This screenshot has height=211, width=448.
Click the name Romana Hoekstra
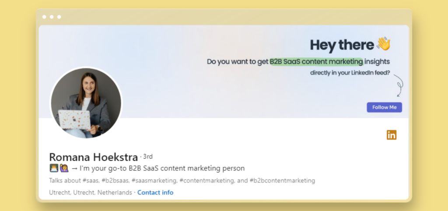93,157
